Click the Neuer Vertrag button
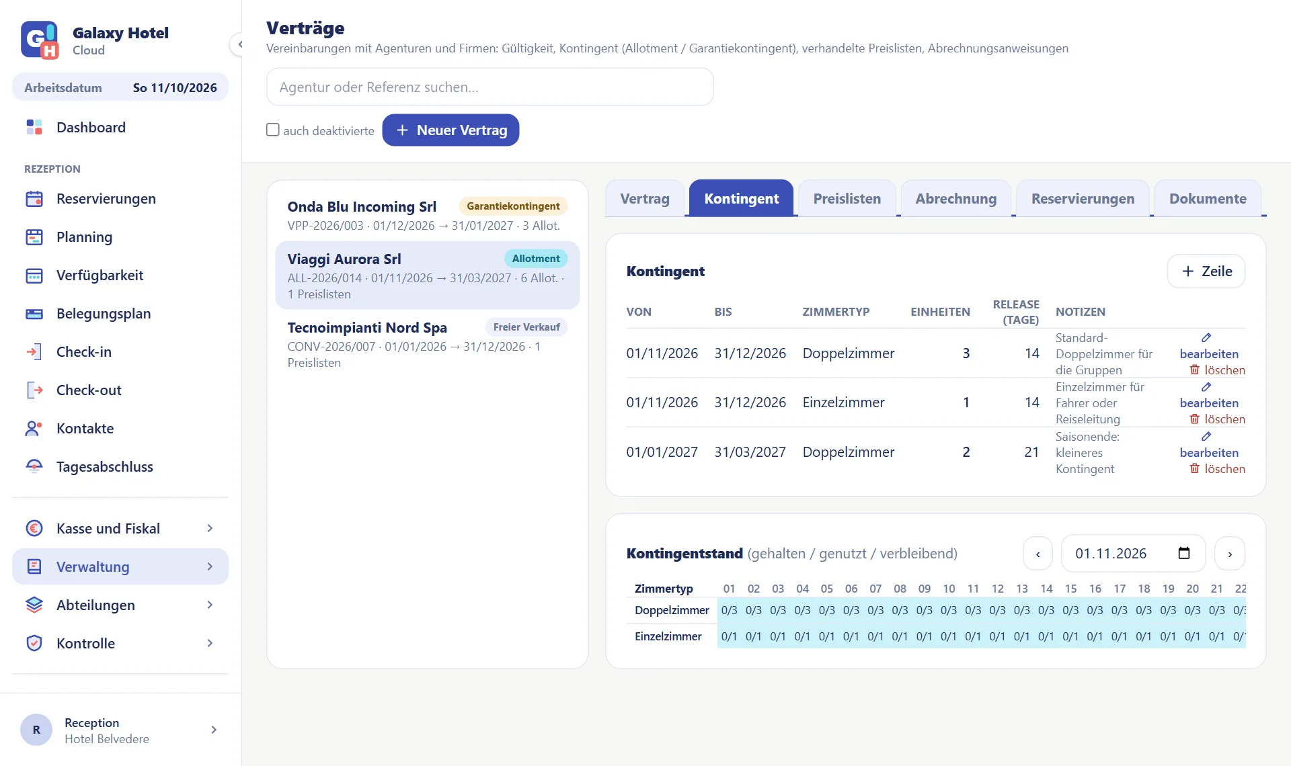 pyautogui.click(x=451, y=130)
